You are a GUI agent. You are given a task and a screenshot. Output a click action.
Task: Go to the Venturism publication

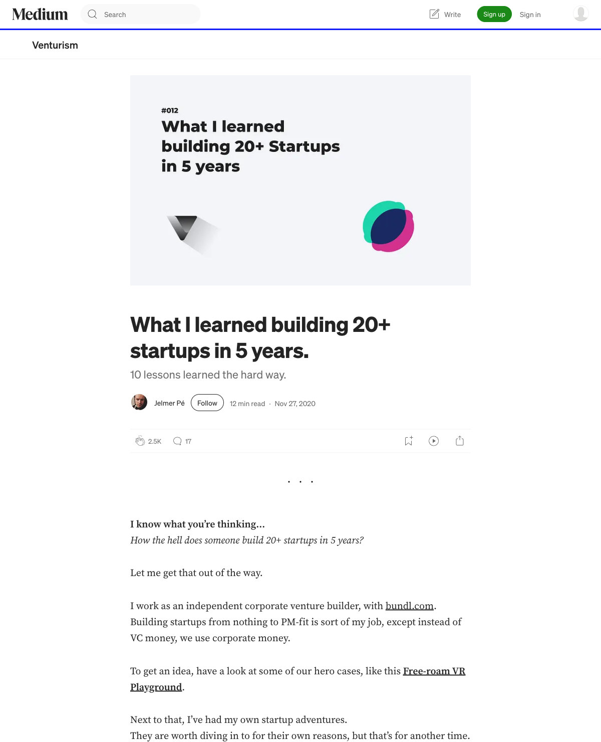(55, 45)
